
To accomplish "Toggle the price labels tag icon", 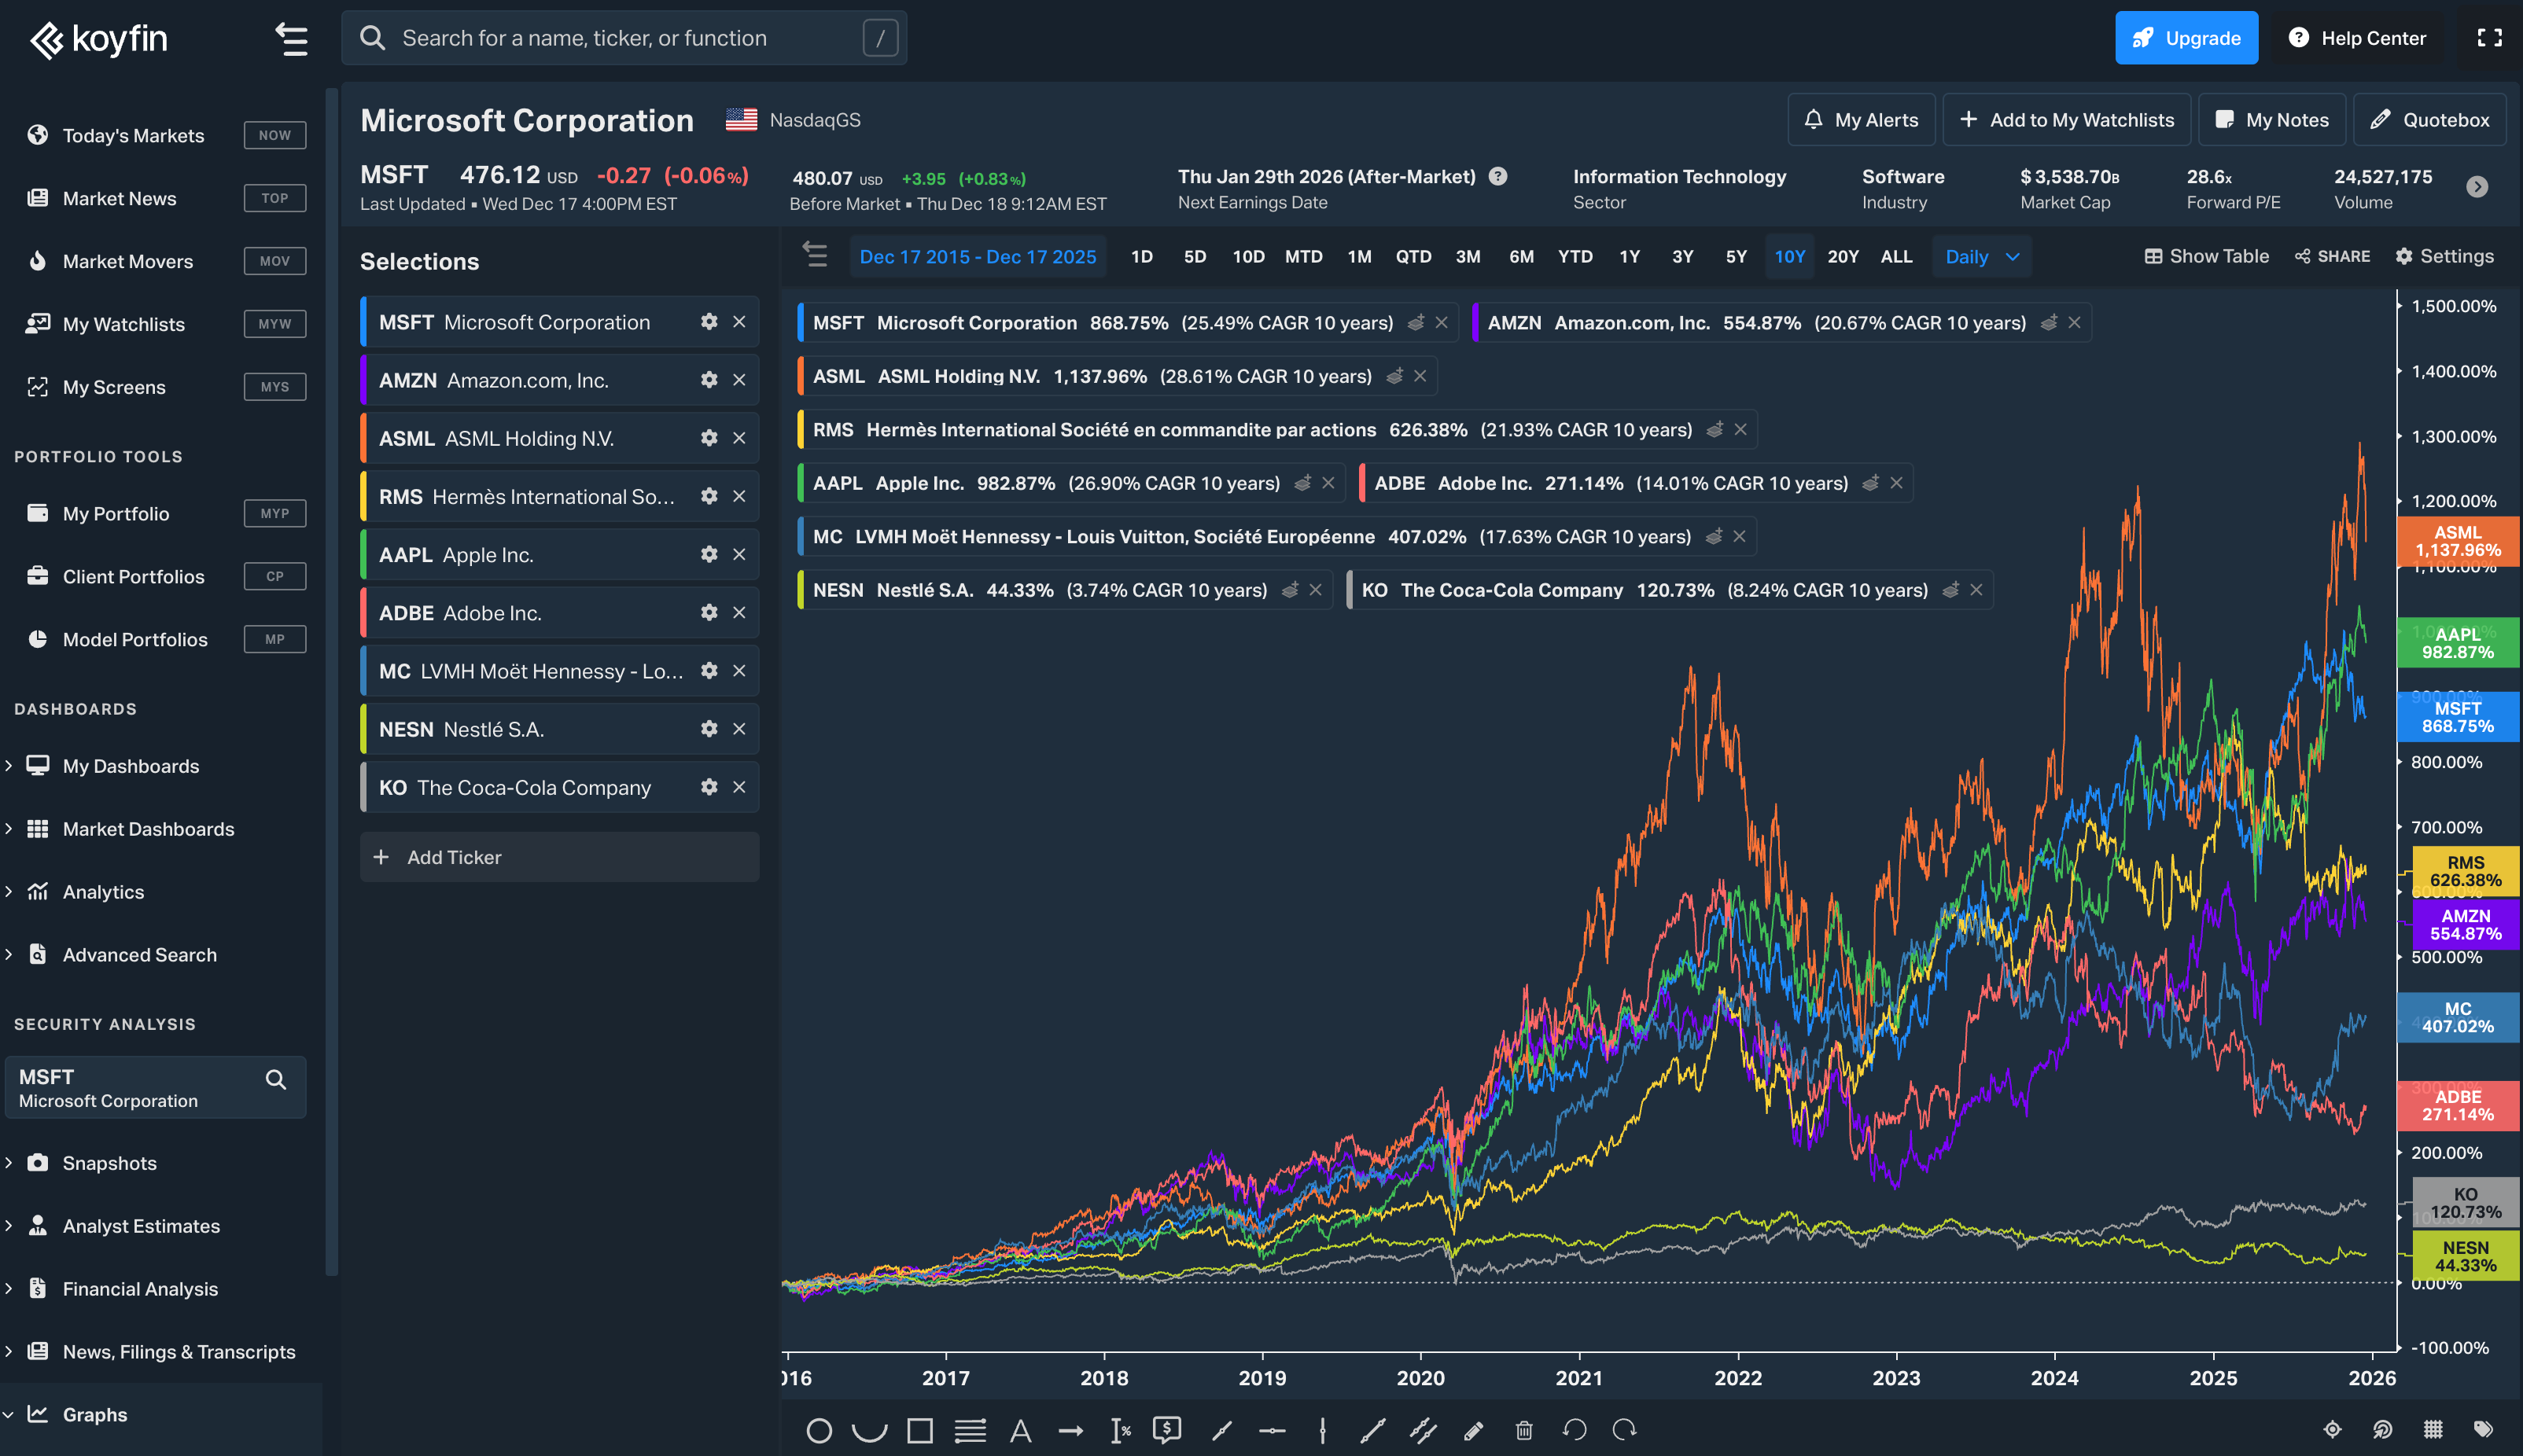I will [2483, 1430].
